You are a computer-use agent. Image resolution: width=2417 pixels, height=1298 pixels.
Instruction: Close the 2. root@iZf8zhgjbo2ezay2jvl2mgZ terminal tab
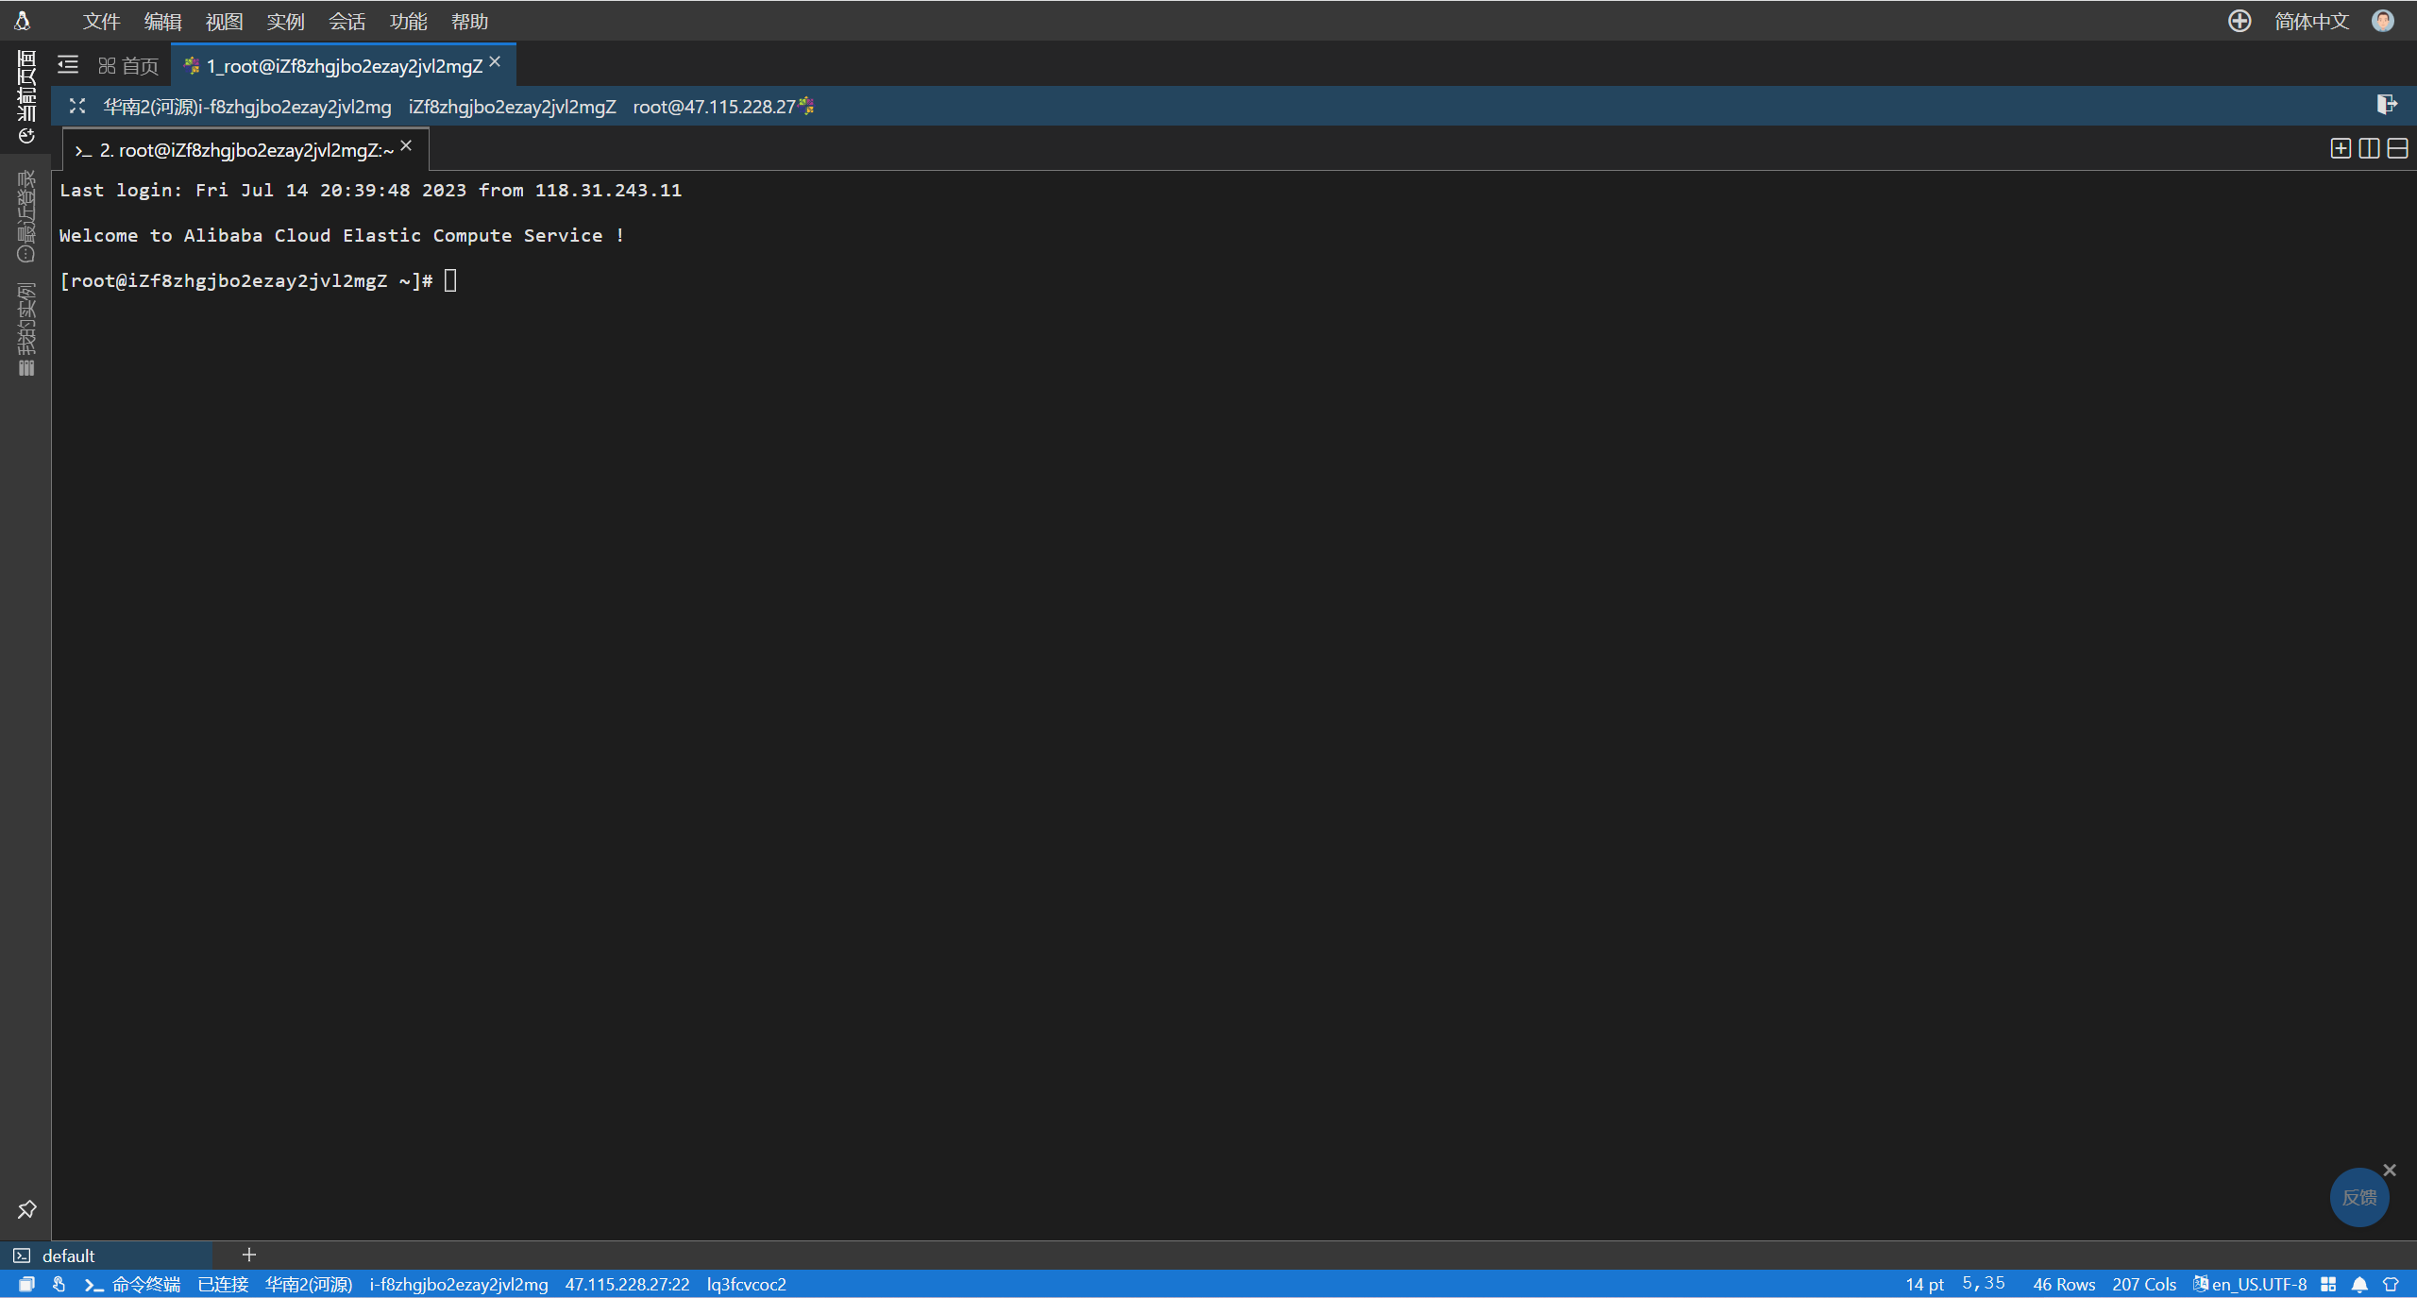tap(406, 145)
